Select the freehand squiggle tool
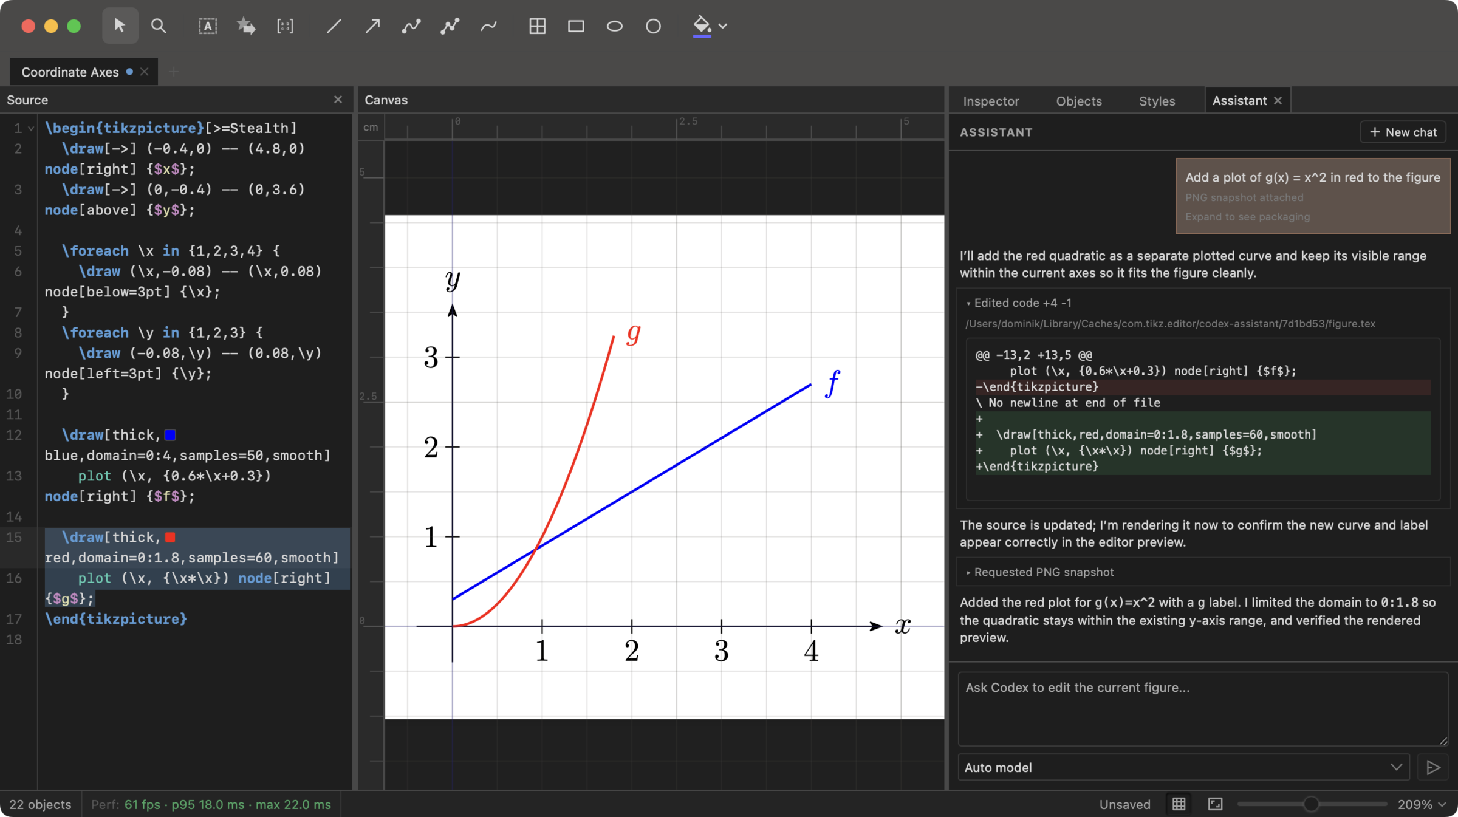Viewport: 1458px width, 817px height. click(x=488, y=26)
